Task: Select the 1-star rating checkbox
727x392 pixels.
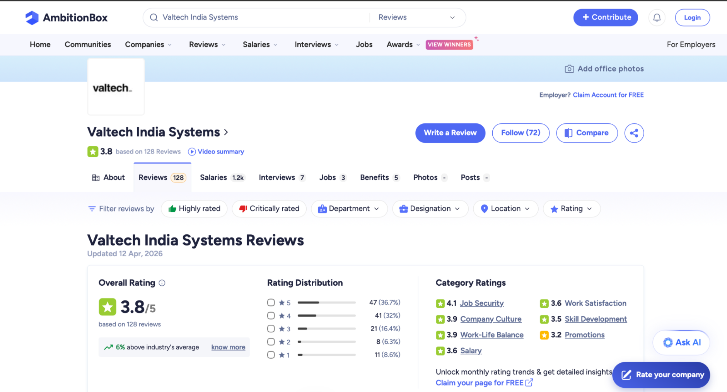Action: pyautogui.click(x=271, y=355)
